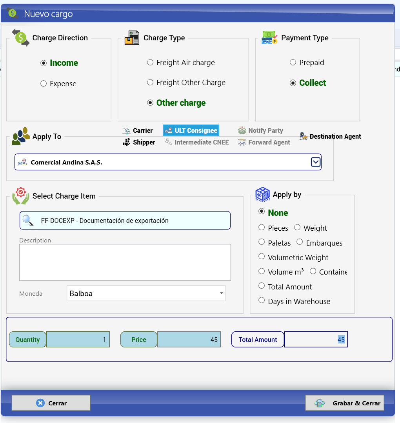
Task: Click the Forward Agent icon
Action: tap(242, 142)
